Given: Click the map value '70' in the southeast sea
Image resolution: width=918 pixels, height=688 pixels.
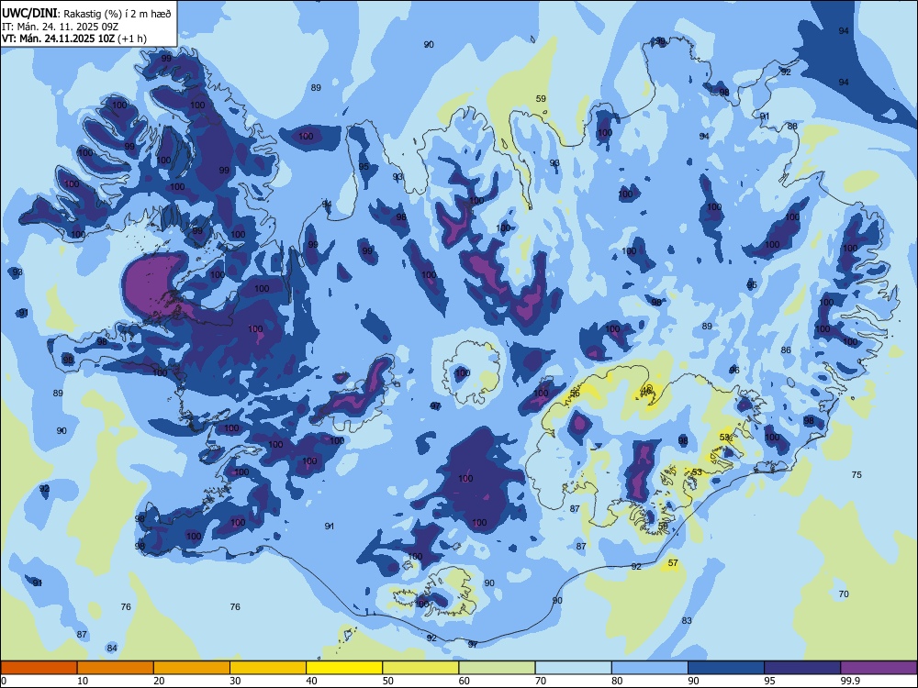Looking at the screenshot, I should (x=844, y=594).
